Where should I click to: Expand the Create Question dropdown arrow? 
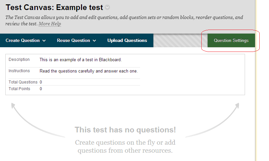coord(44,41)
